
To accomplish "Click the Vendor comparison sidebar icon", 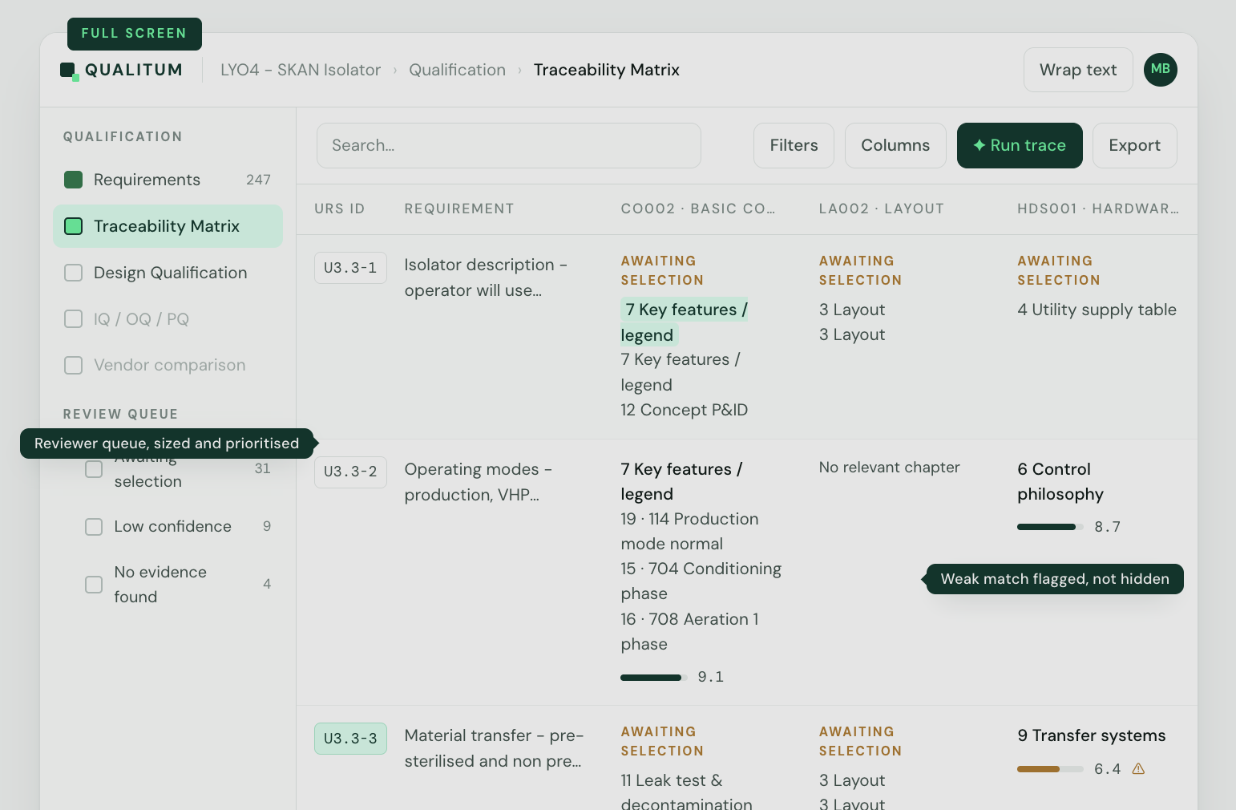I will [74, 365].
